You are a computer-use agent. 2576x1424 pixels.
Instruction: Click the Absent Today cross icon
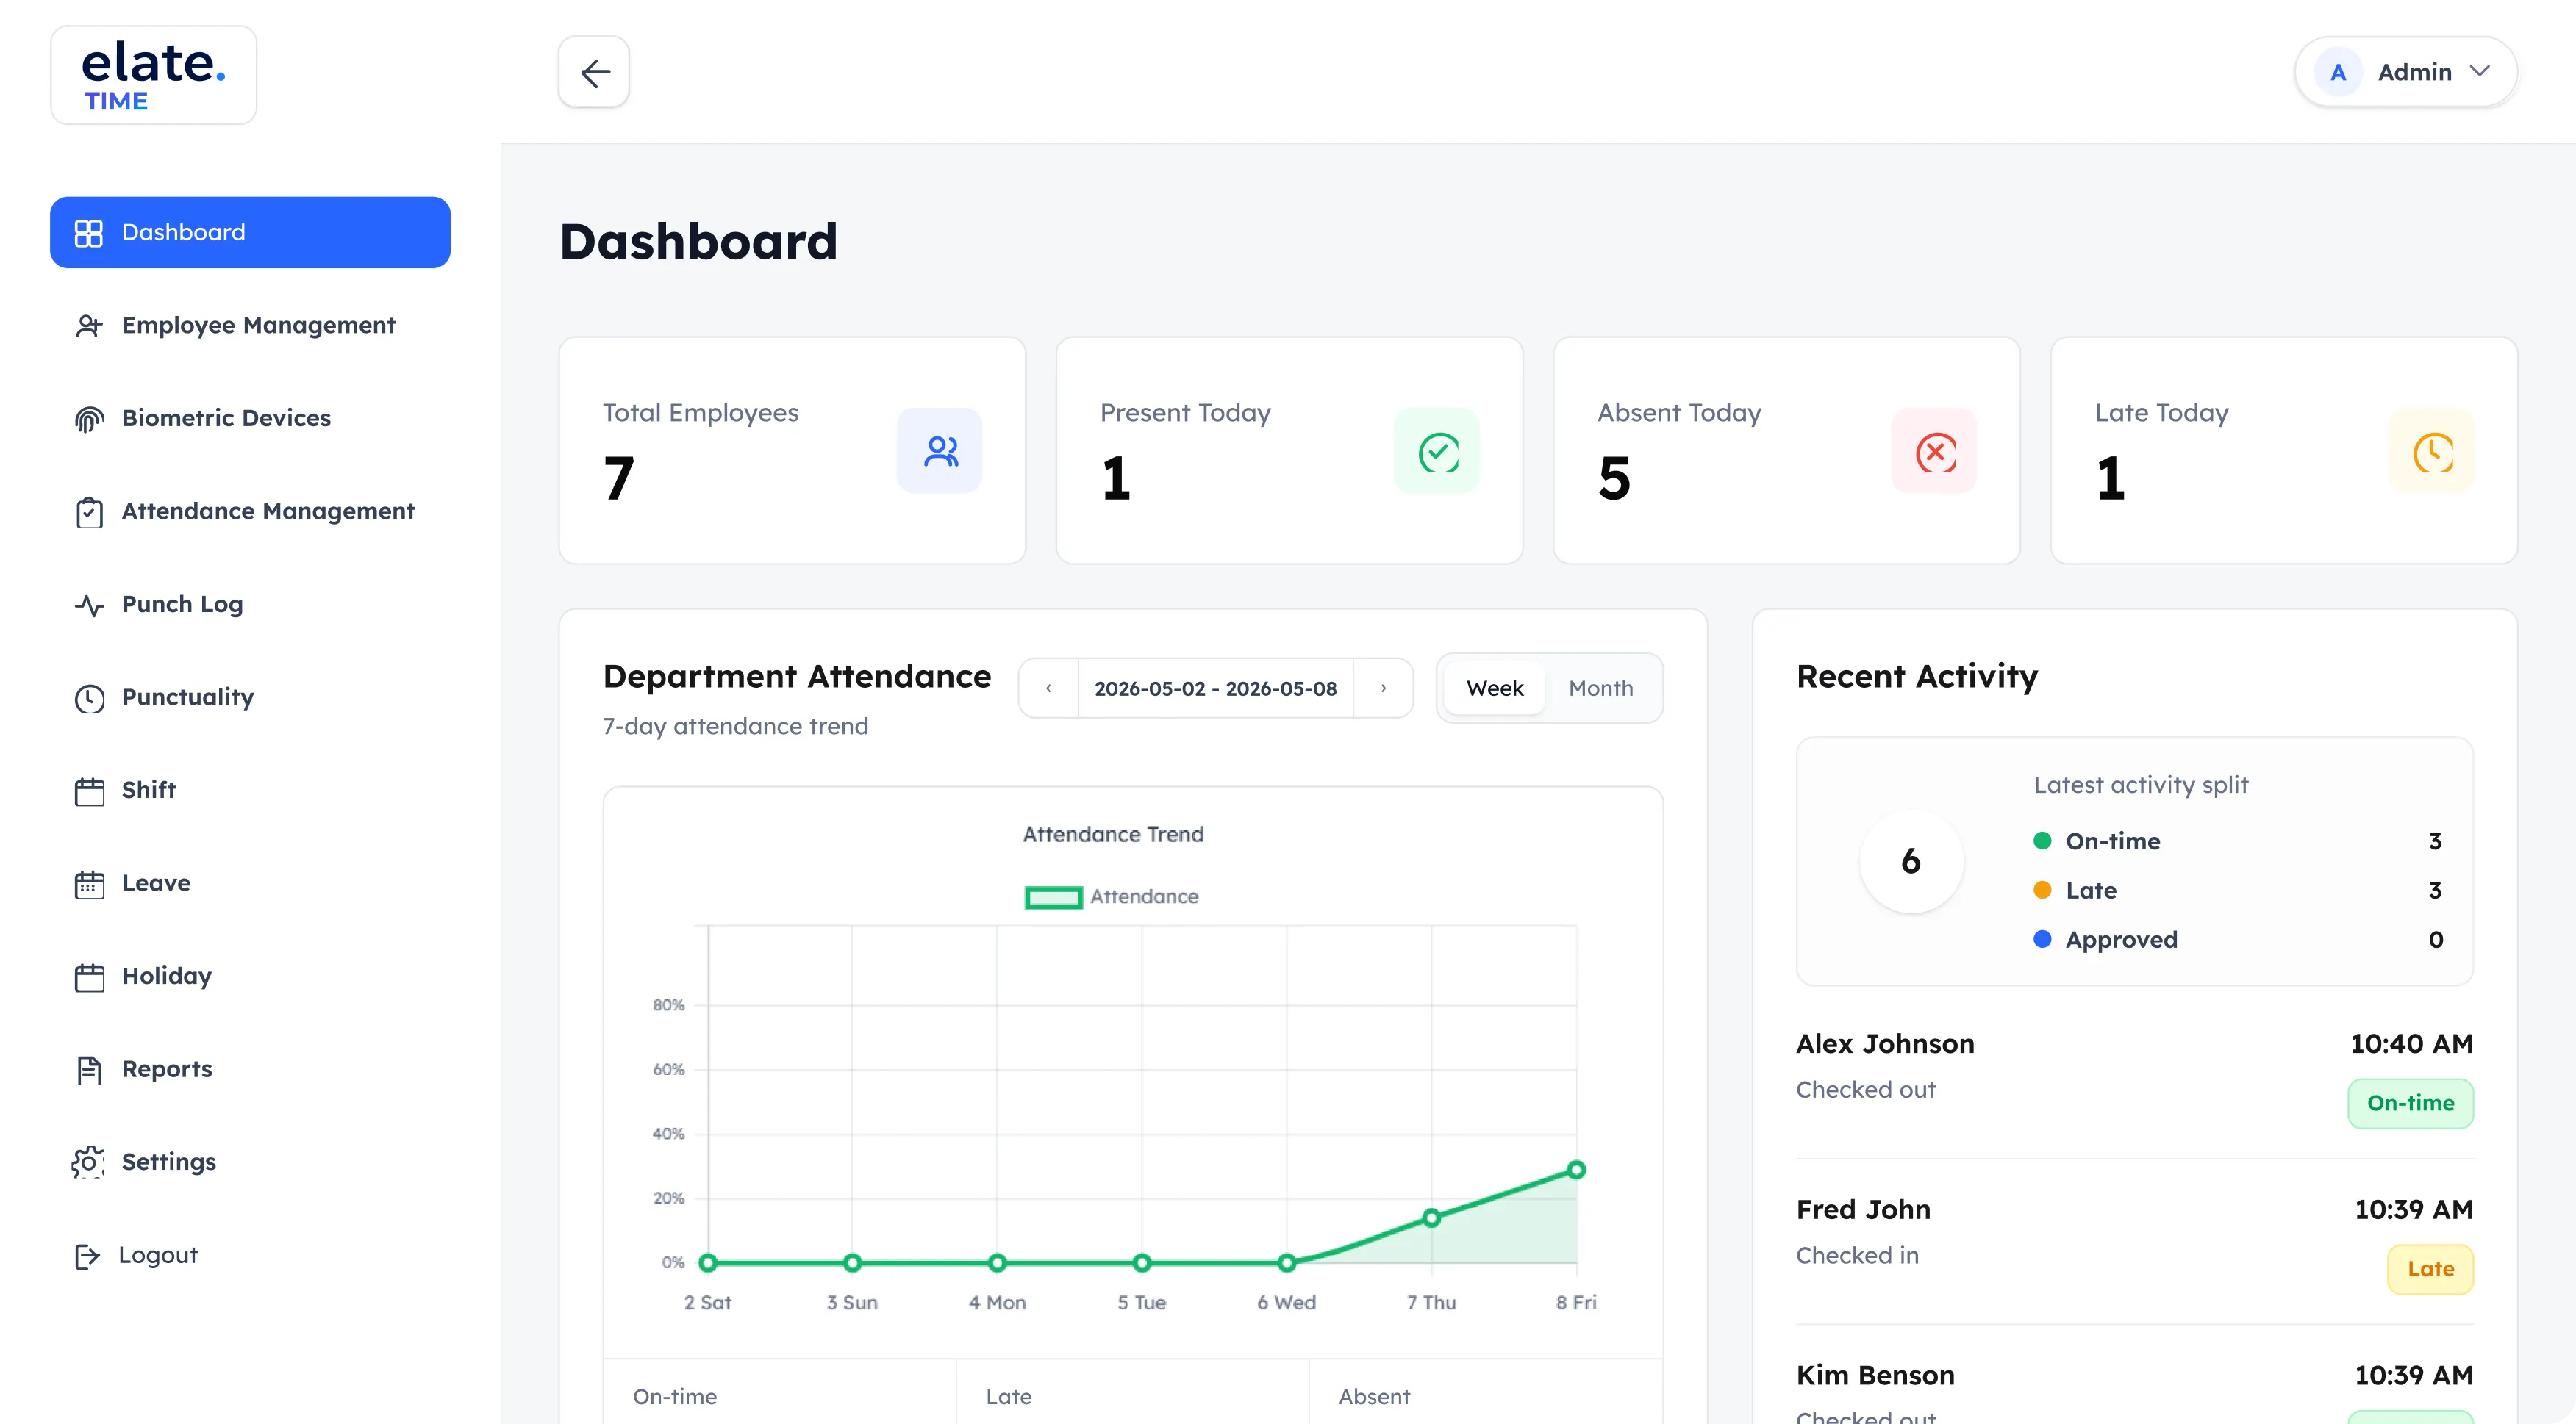[1934, 450]
